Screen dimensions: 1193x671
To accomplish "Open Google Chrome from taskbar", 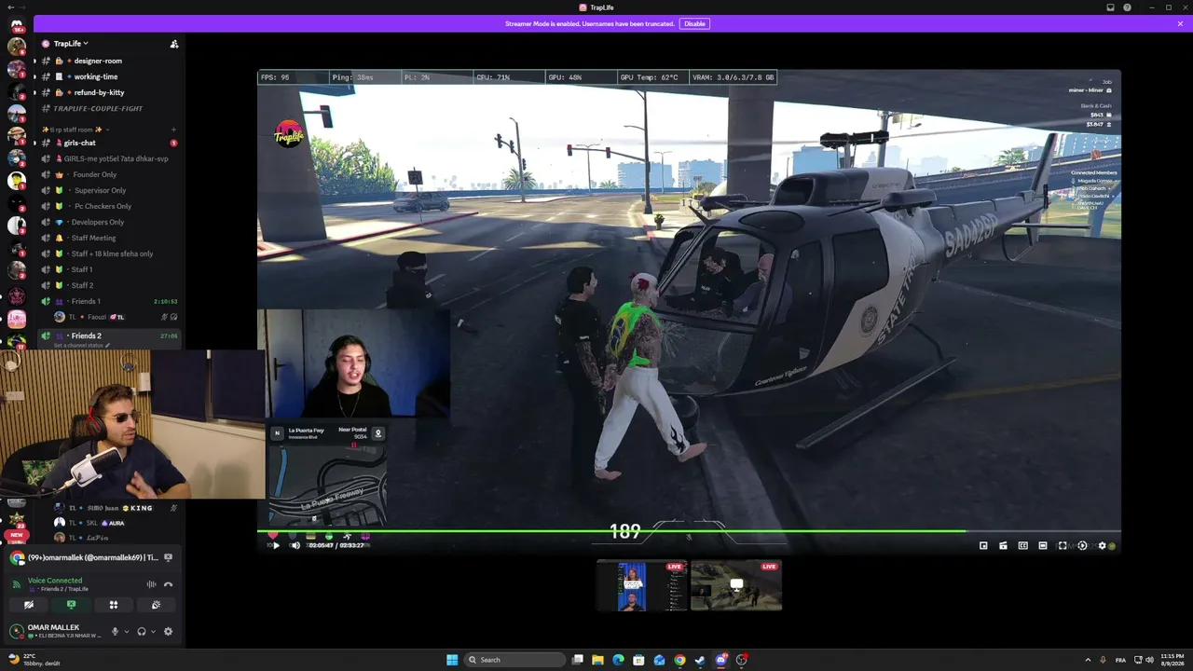I will point(679,660).
